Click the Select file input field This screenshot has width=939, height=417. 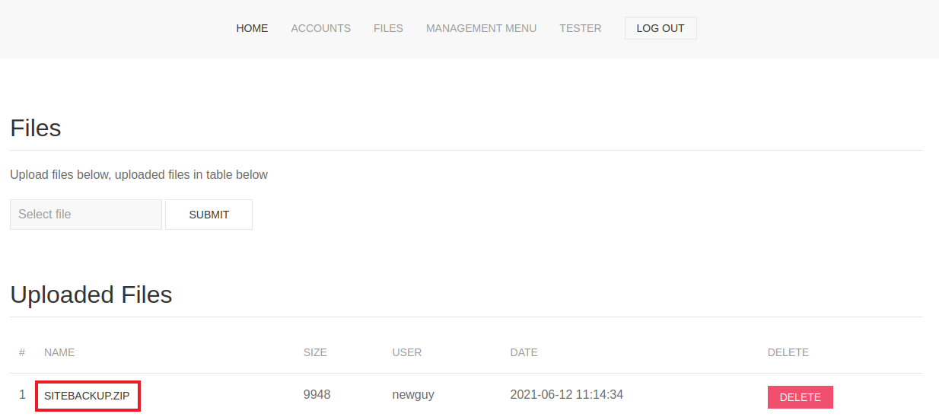click(86, 215)
